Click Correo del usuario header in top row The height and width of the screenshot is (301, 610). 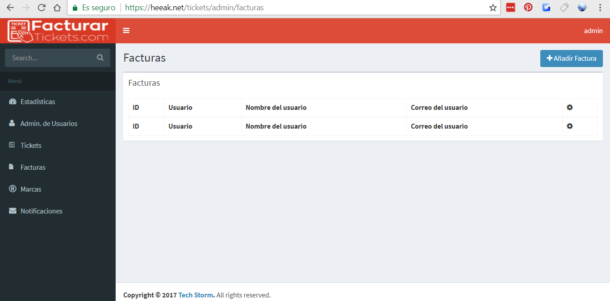(439, 107)
